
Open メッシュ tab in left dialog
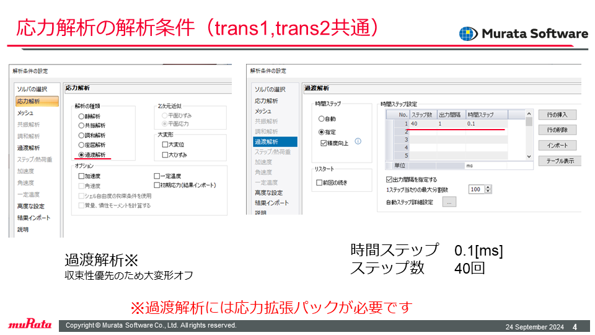(x=25, y=113)
